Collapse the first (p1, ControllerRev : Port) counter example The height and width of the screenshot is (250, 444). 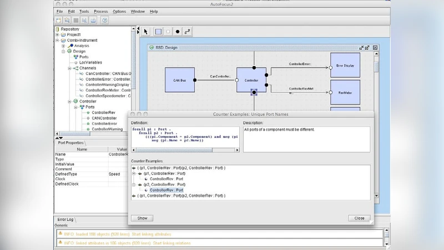tap(134, 174)
